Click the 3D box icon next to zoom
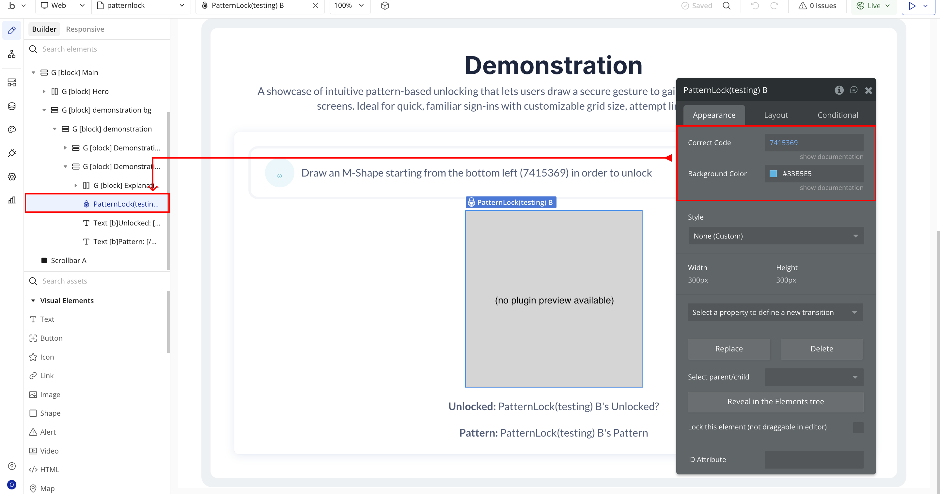 tap(384, 6)
